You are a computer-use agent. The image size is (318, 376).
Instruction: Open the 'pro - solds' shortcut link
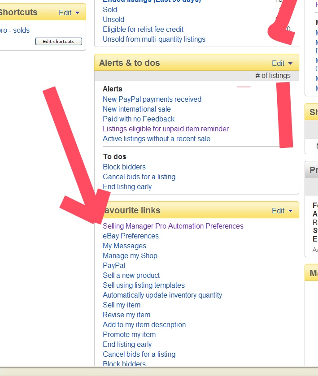click(x=15, y=30)
